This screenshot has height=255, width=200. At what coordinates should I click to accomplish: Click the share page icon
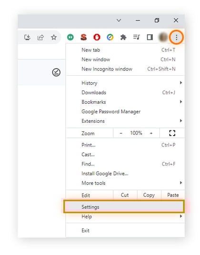[40, 38]
